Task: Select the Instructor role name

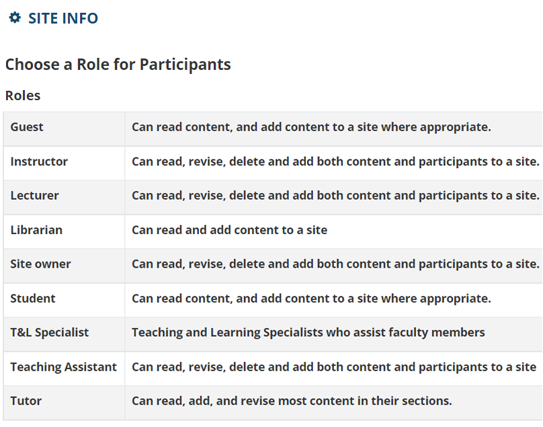Action: pyautogui.click(x=39, y=161)
